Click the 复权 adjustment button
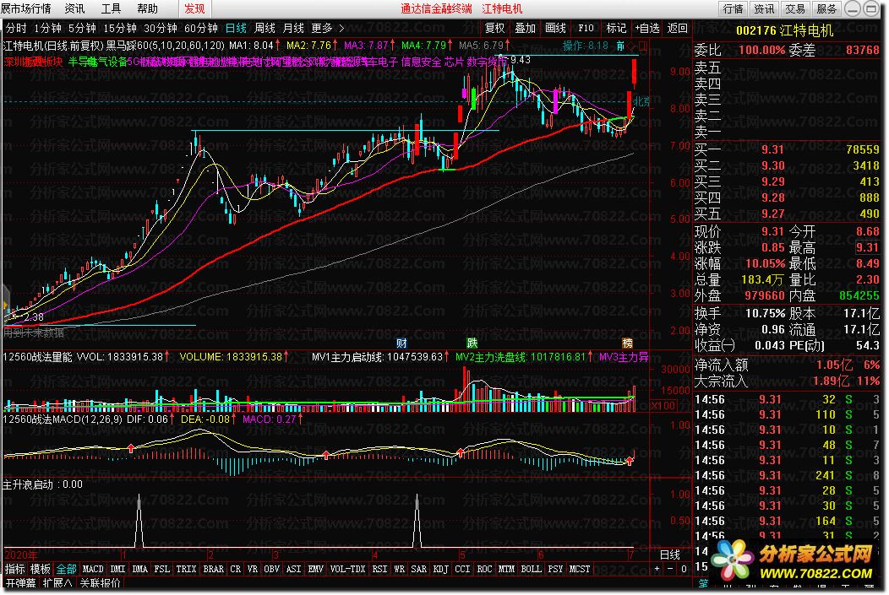The image size is (889, 595). pyautogui.click(x=494, y=28)
